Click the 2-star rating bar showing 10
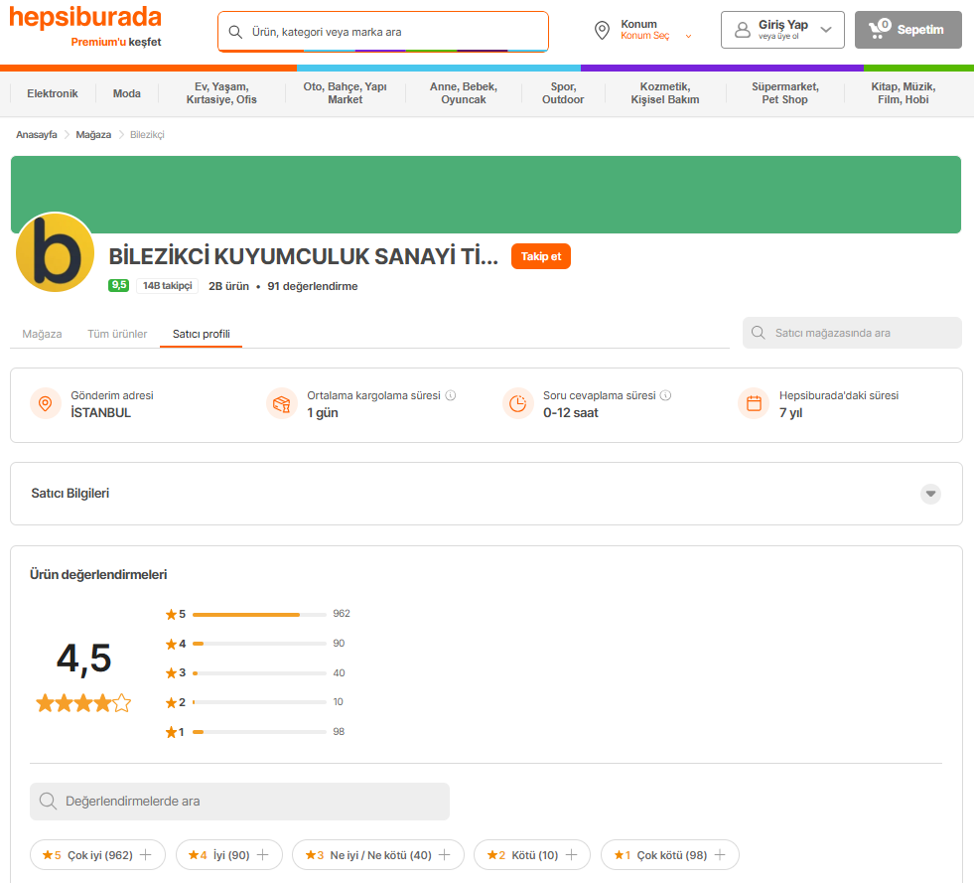The width and height of the screenshot is (974, 883). tap(259, 702)
